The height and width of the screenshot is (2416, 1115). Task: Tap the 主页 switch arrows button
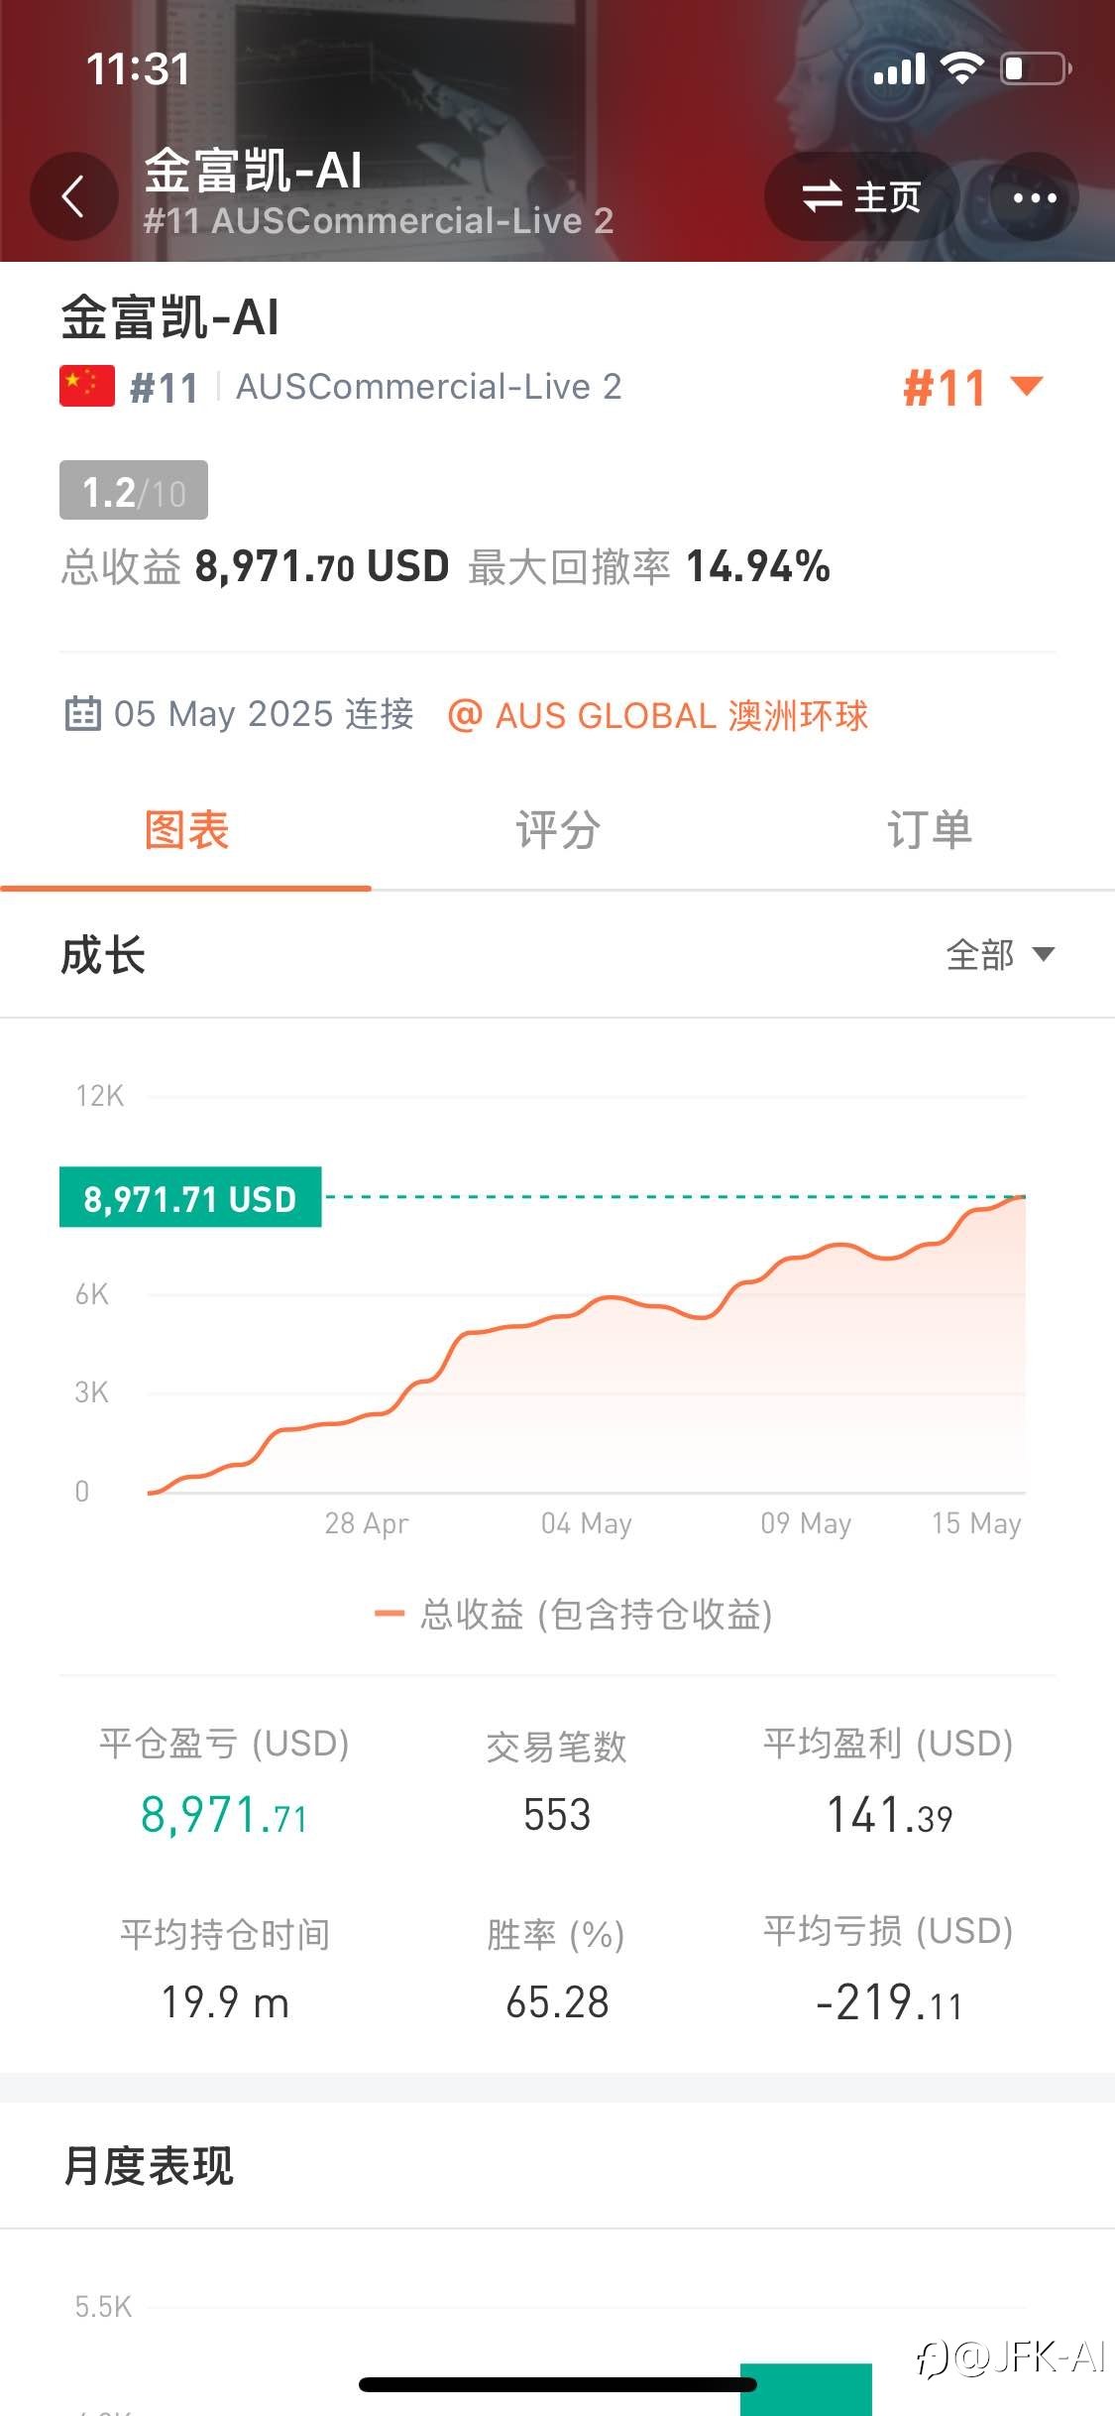click(861, 196)
